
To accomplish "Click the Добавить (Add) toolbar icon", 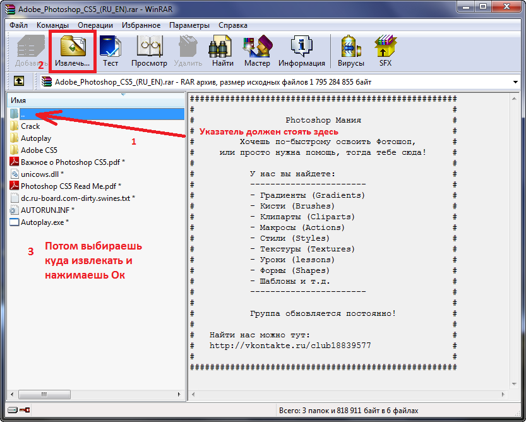I will [x=30, y=51].
